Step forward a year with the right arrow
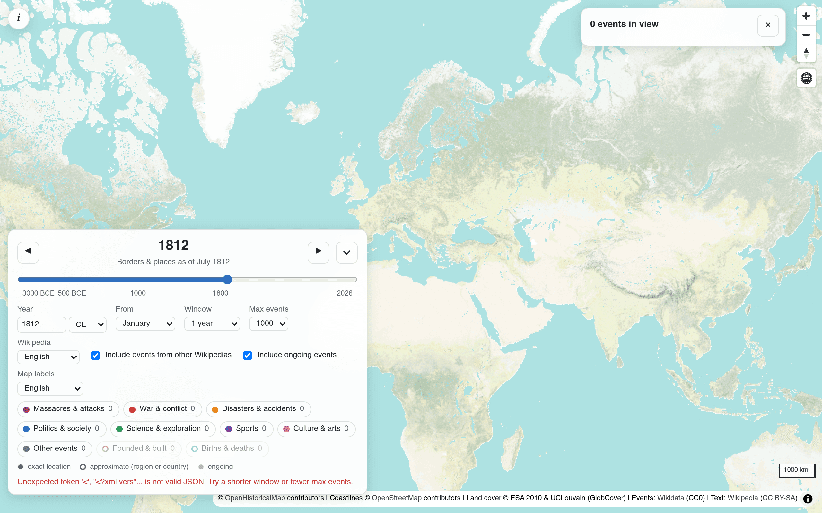 tap(318, 252)
